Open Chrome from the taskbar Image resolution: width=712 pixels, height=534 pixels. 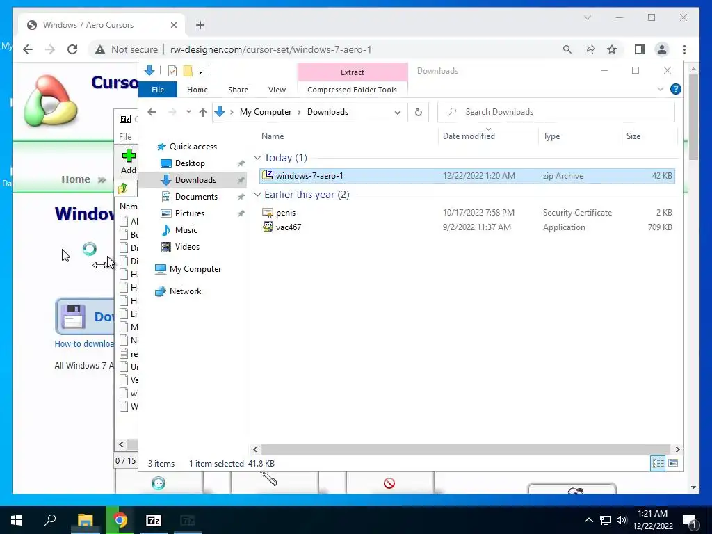pos(120,520)
